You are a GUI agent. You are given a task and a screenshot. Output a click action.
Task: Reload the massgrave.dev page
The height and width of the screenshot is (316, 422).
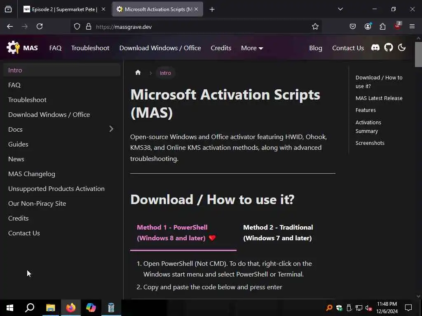[40, 26]
